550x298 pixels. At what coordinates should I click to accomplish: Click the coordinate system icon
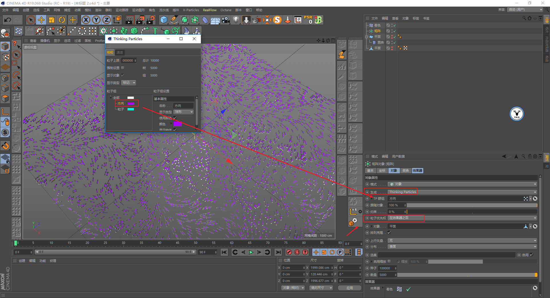click(x=117, y=20)
